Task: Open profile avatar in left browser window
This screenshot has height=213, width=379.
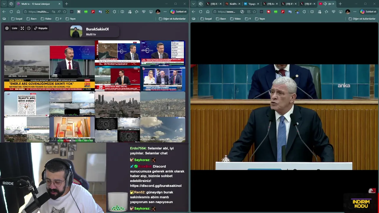Action: [x=158, y=12]
